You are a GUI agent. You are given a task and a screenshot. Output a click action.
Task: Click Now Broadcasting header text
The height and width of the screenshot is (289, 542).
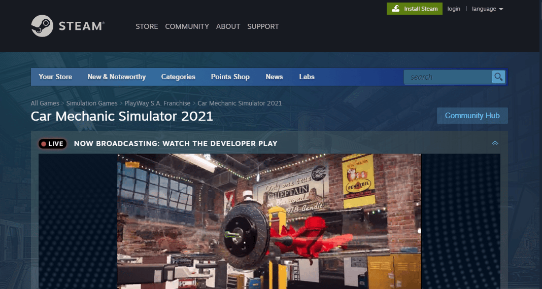coord(176,143)
